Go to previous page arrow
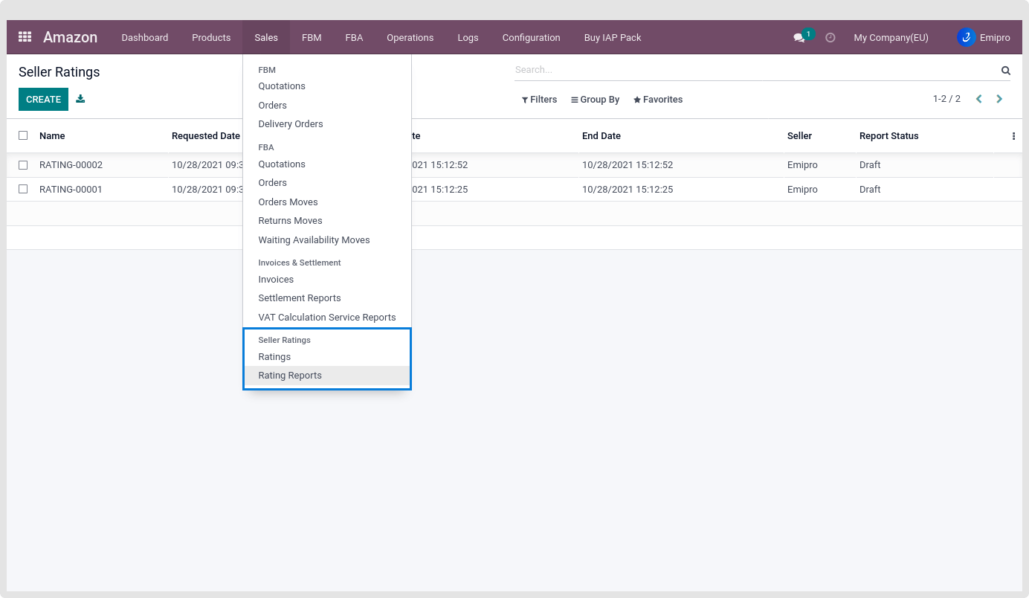 click(978, 99)
